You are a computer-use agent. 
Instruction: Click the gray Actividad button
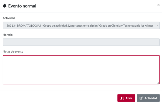point(148,98)
